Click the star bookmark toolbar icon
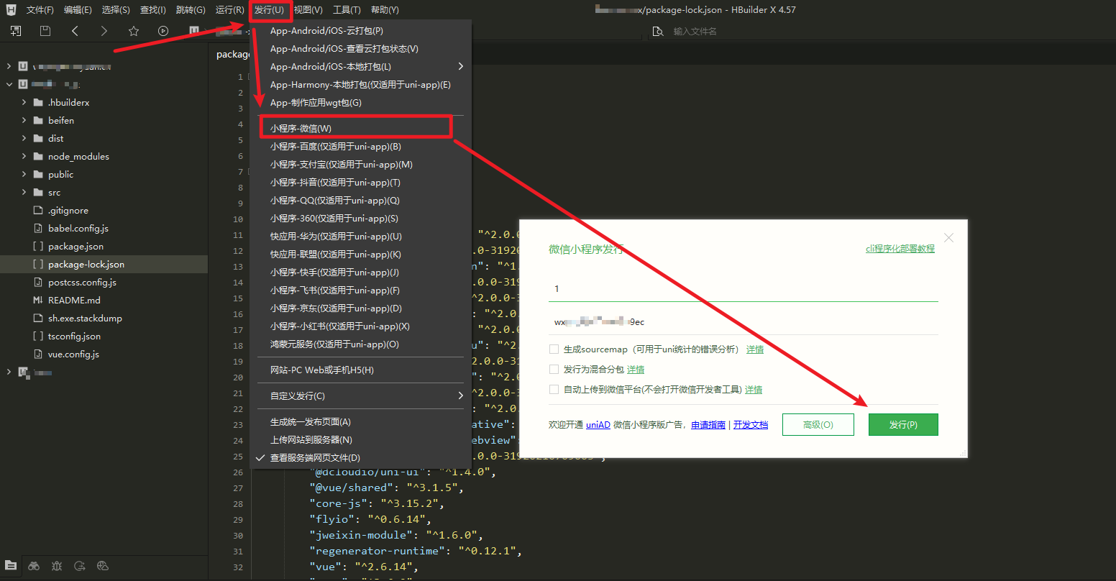The height and width of the screenshot is (581, 1116). pyautogui.click(x=134, y=31)
